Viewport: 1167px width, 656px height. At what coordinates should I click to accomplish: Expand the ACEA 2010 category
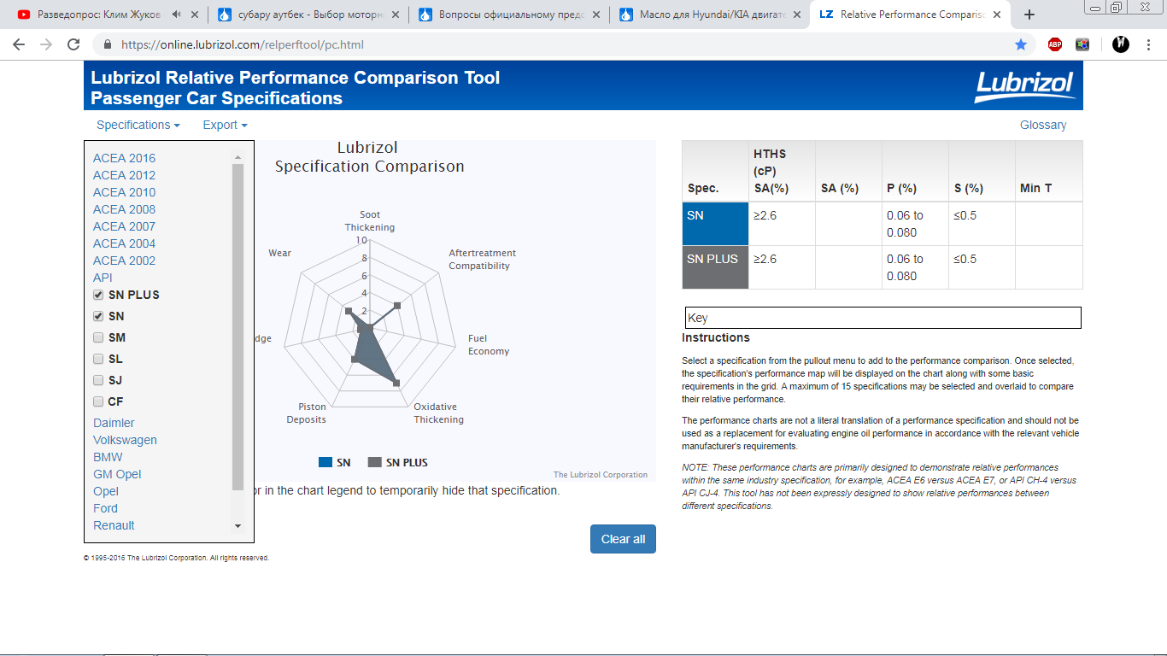coord(125,192)
